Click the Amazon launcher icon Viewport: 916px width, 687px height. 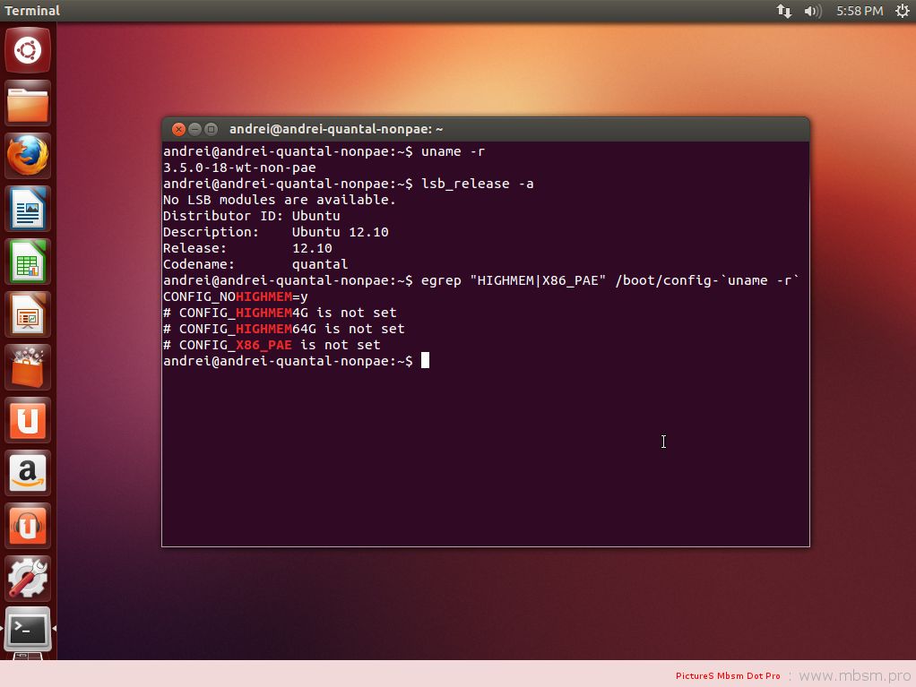click(28, 473)
